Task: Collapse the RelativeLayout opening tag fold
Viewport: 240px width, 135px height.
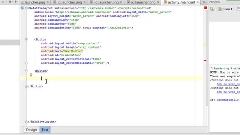Action: (26, 8)
